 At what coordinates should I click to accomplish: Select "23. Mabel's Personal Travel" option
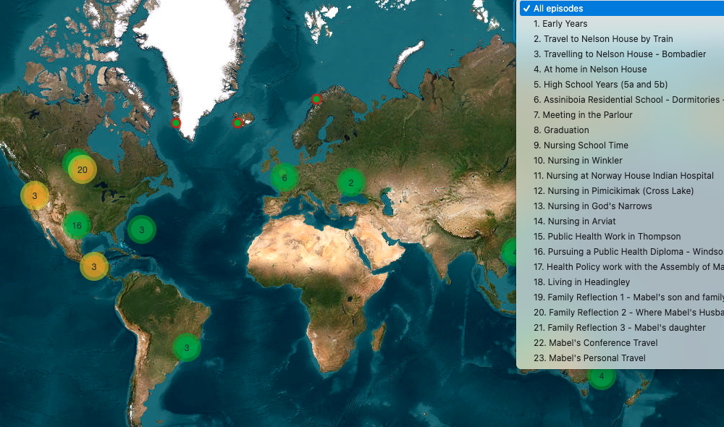point(597,358)
